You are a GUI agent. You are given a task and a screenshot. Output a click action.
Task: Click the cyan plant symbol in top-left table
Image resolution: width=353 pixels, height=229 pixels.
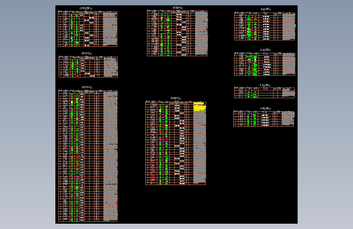72,38
